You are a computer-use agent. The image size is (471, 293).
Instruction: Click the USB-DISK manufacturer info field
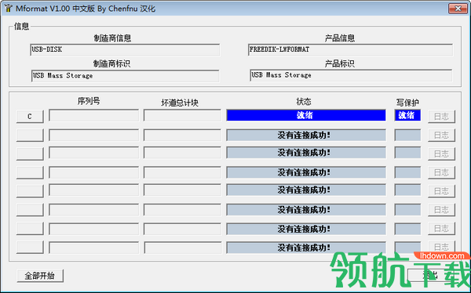[125, 50]
